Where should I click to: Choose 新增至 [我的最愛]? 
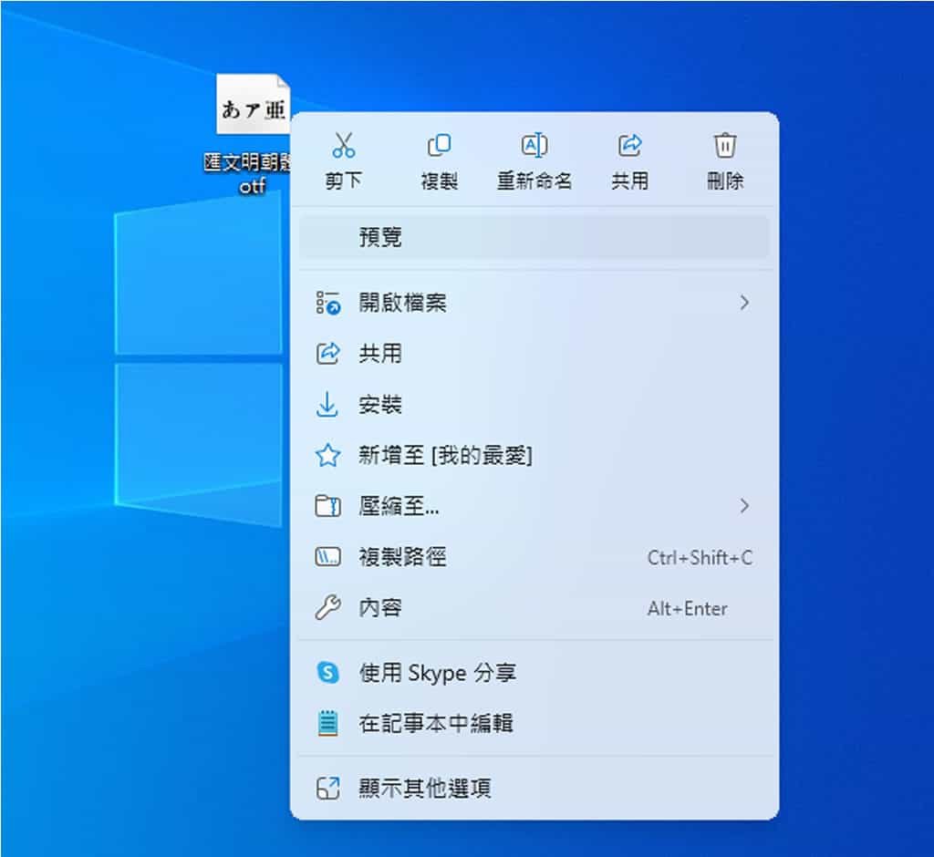click(534, 456)
